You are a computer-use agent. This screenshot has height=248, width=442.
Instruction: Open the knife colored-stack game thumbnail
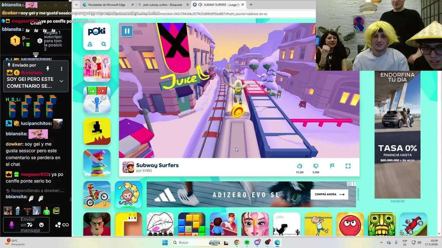click(97, 163)
